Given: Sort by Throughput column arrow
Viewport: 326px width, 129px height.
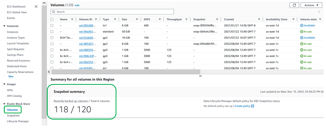Looking at the screenshot, I should tap(186, 20).
